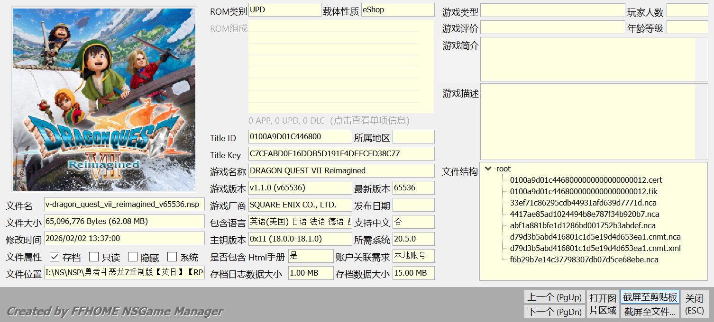Click the 文件位置 path field

pyautogui.click(x=124, y=273)
